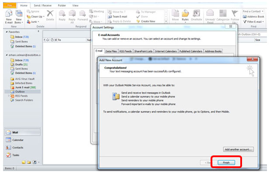This screenshot has width=270, height=179.
Task: Click the Notes icon in the navigation bar
Action: (24, 162)
